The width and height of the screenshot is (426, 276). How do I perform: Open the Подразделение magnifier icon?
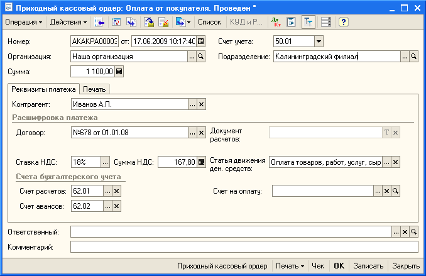pyautogui.click(x=413, y=57)
